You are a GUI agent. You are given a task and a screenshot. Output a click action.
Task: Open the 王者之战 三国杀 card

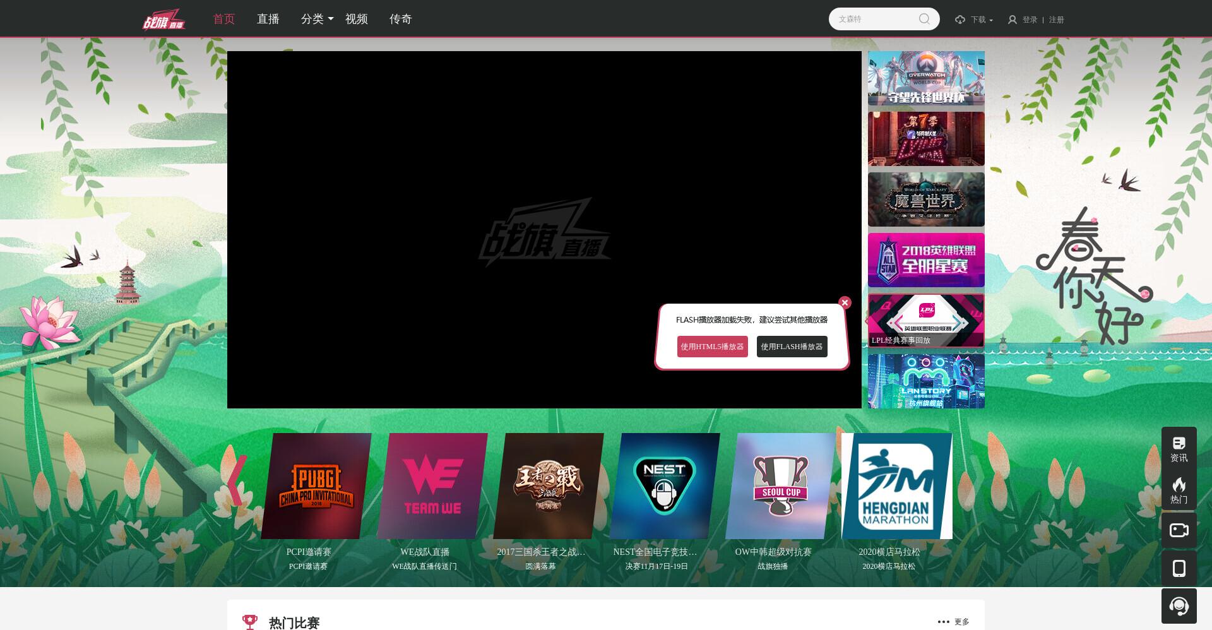(x=549, y=486)
